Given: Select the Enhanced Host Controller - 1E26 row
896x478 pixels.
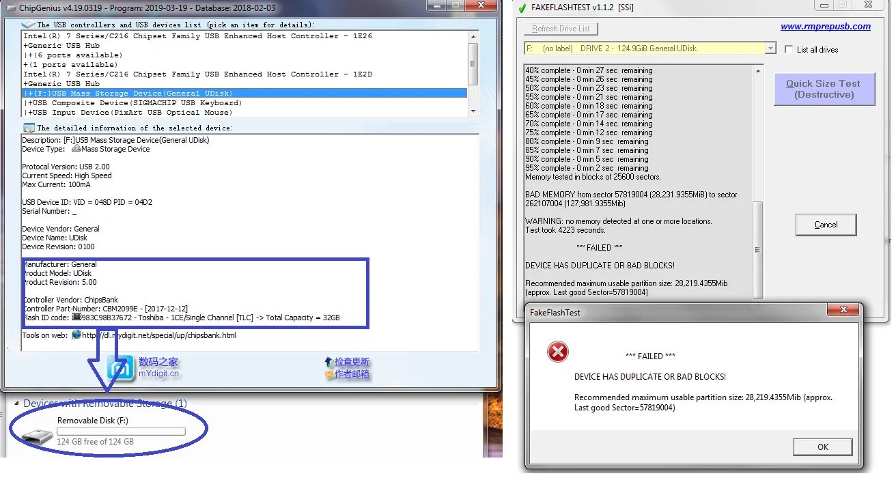Looking at the screenshot, I should (245, 36).
